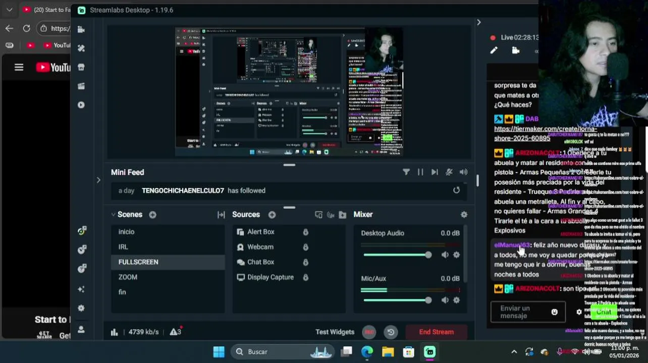Click the taskbar Buscar search box
Viewport: 648px width, 363px height.
283,352
